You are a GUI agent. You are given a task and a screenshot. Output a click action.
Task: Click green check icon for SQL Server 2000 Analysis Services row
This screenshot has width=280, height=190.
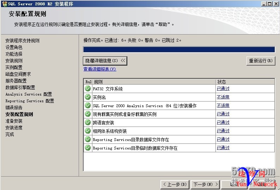click(x=88, y=105)
